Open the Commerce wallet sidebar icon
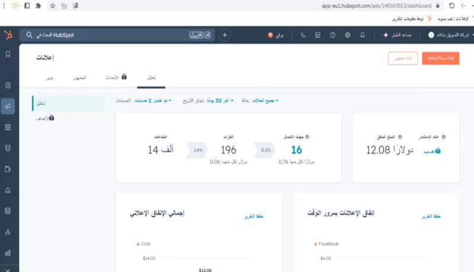Screen dimensions: 474x272 click(8, 169)
